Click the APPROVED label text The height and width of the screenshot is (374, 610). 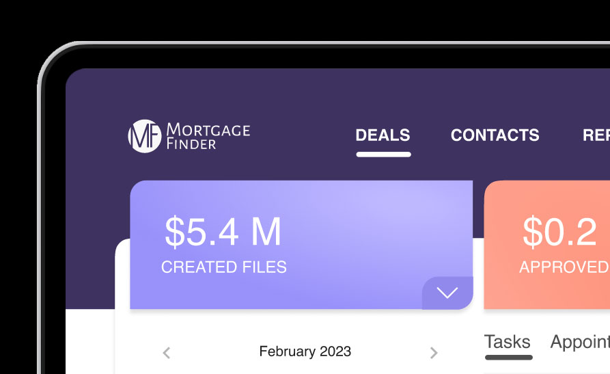point(564,267)
